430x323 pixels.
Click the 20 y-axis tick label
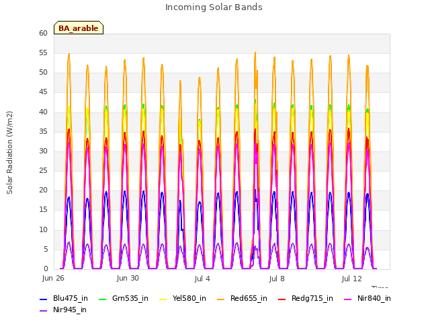point(43,190)
